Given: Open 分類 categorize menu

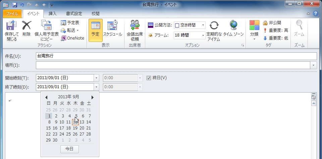Looking at the screenshot, I should click(x=254, y=31).
